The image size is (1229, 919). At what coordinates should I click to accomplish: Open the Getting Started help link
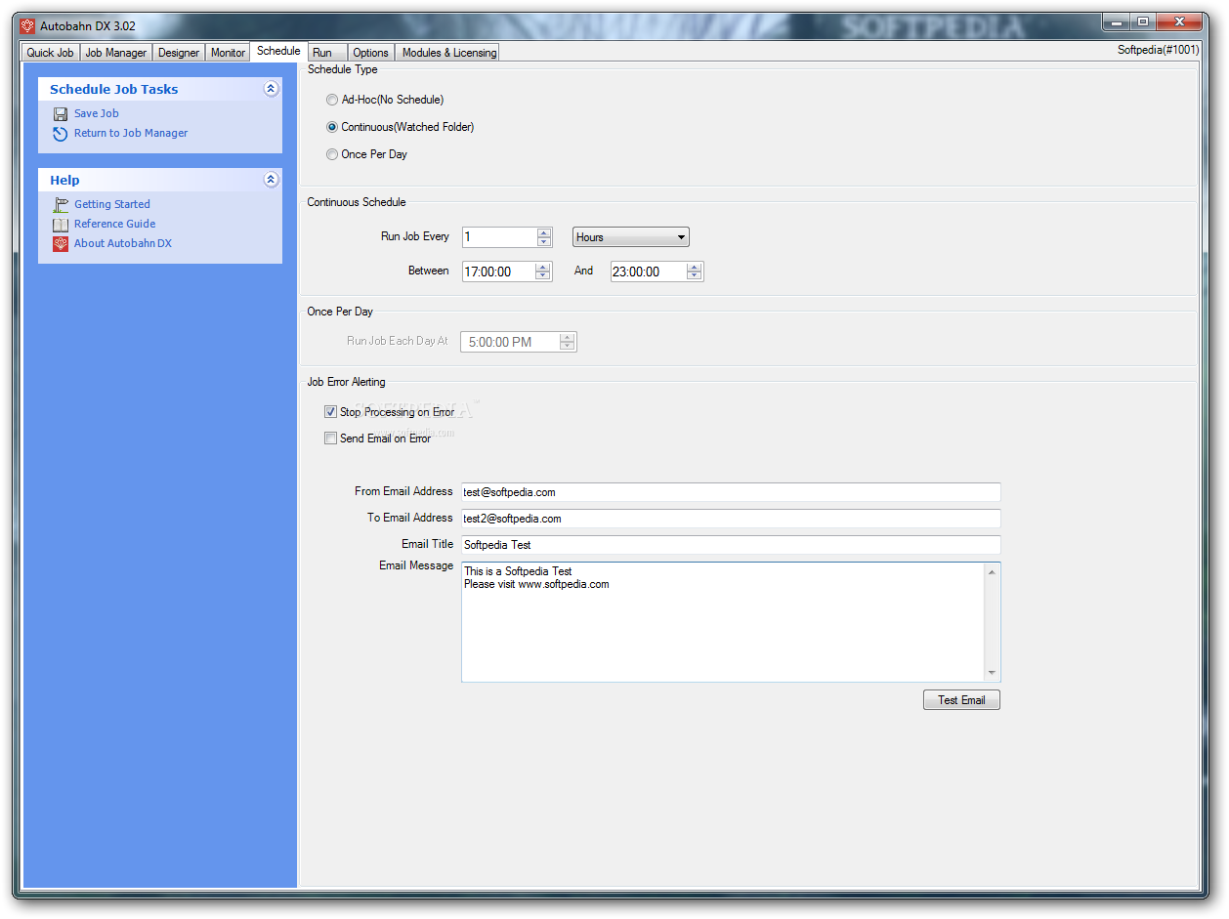coord(112,204)
